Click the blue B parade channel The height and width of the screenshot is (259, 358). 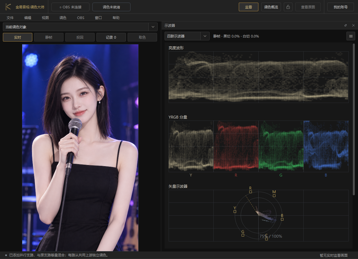click(x=326, y=146)
